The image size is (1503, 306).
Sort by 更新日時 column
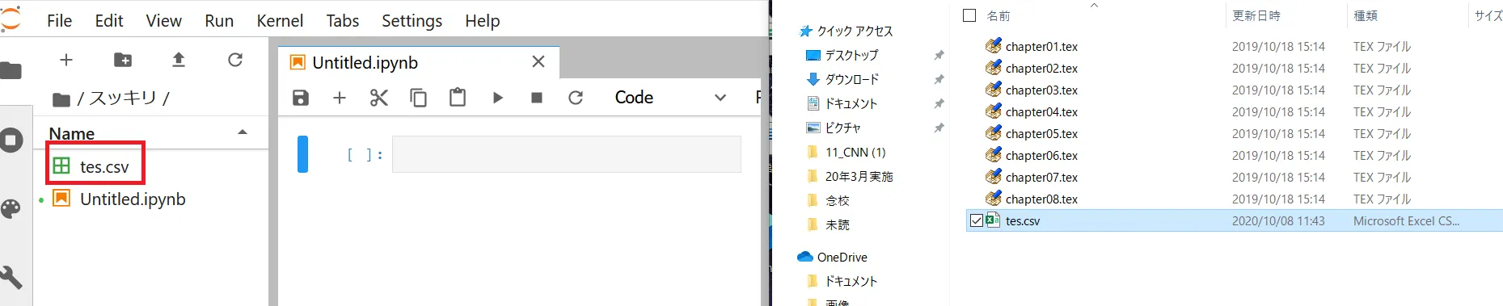click(1256, 15)
